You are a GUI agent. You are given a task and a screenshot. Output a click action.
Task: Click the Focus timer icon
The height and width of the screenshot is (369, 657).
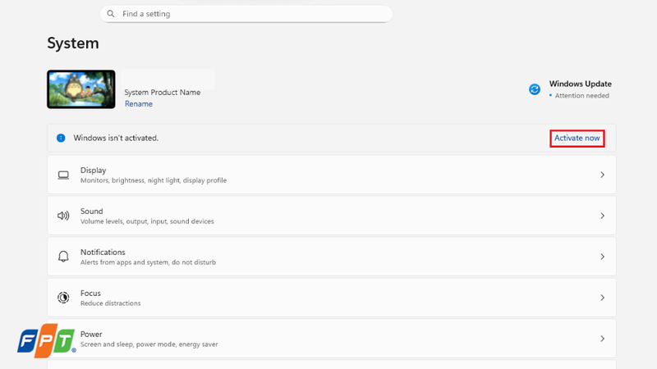coord(63,298)
